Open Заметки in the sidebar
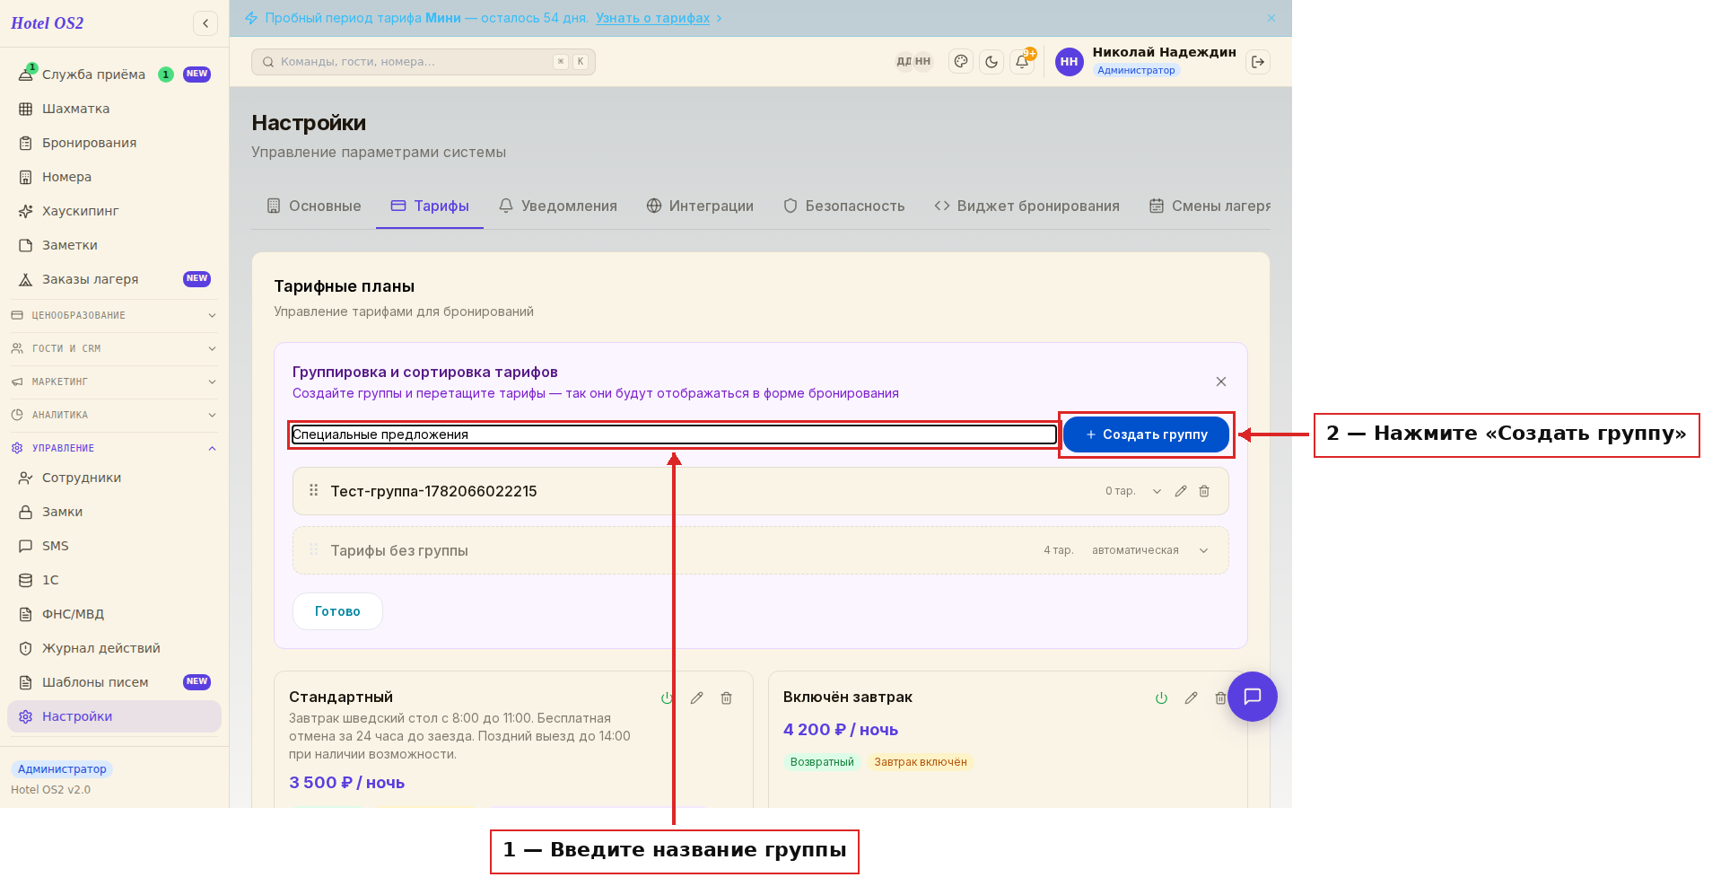 (114, 245)
